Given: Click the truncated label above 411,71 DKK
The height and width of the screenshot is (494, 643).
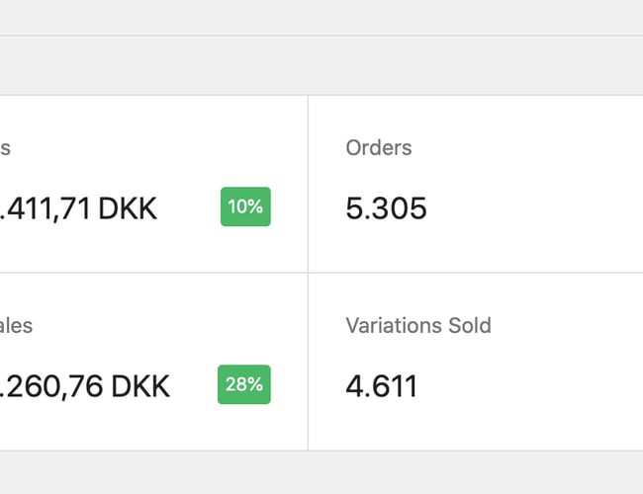Looking at the screenshot, I should tap(5, 148).
